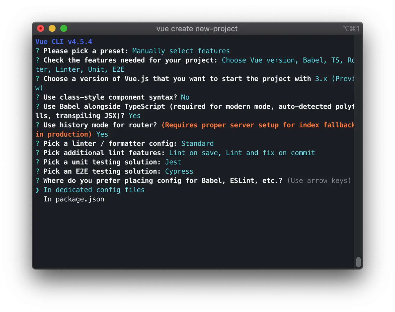Select "In package.json" option
395x312 pixels.
click(x=74, y=199)
